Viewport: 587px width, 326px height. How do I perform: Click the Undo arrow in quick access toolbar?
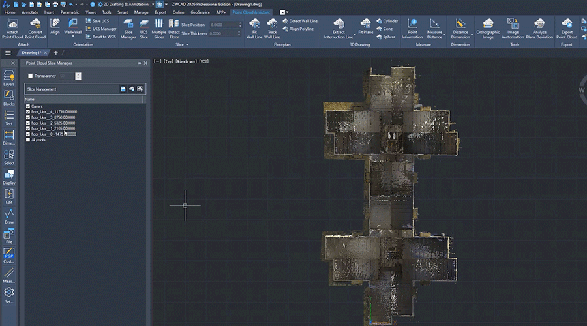tap(71, 4)
